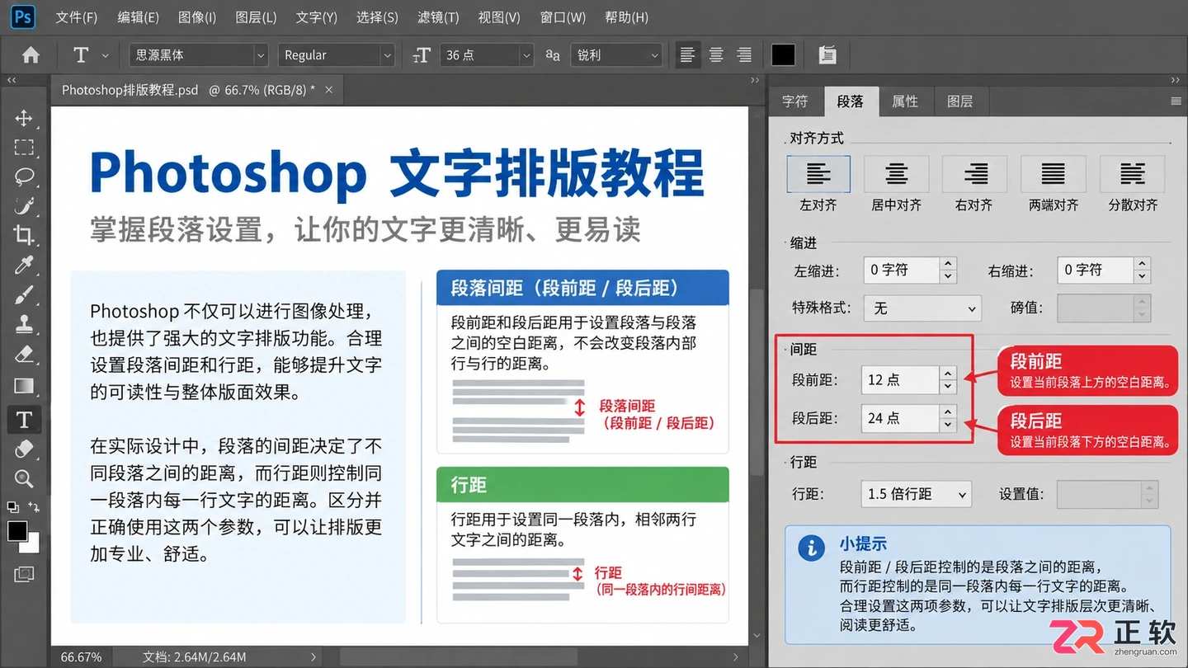Open the 1.5 倍行距 line spacing dropdown
The height and width of the screenshot is (668, 1188).
click(x=916, y=494)
